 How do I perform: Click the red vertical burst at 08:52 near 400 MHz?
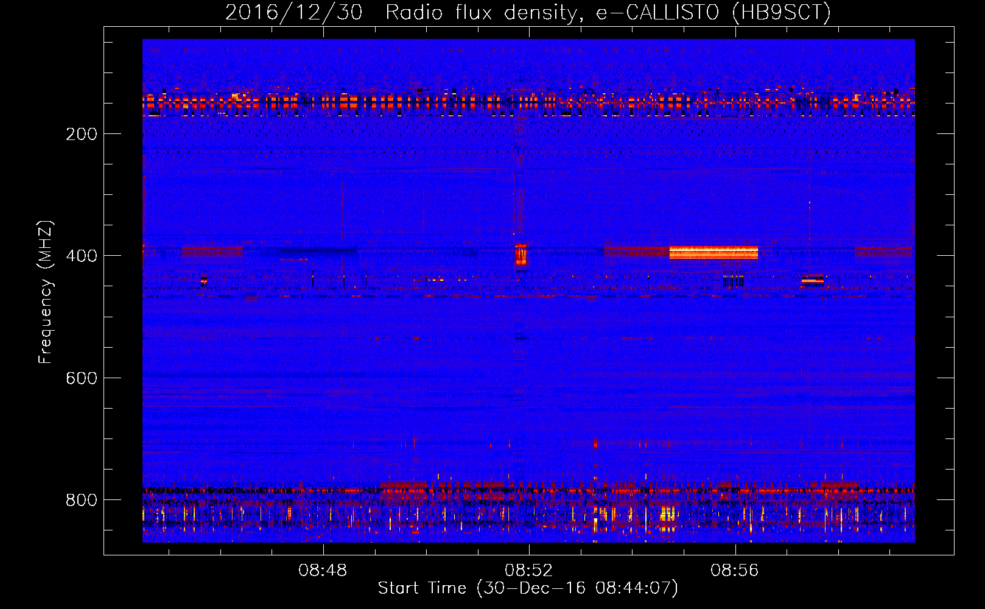click(521, 254)
